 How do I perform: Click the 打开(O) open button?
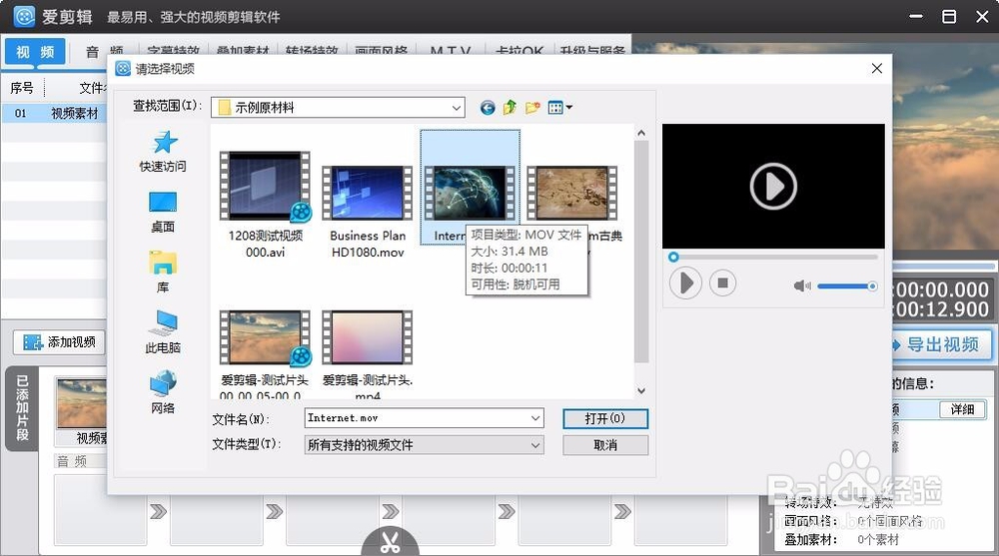pos(605,418)
